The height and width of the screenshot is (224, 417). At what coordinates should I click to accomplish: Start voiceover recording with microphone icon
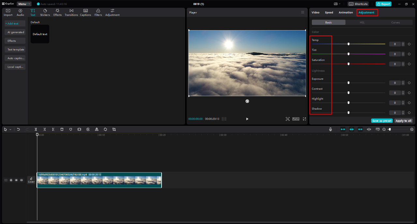(330, 129)
